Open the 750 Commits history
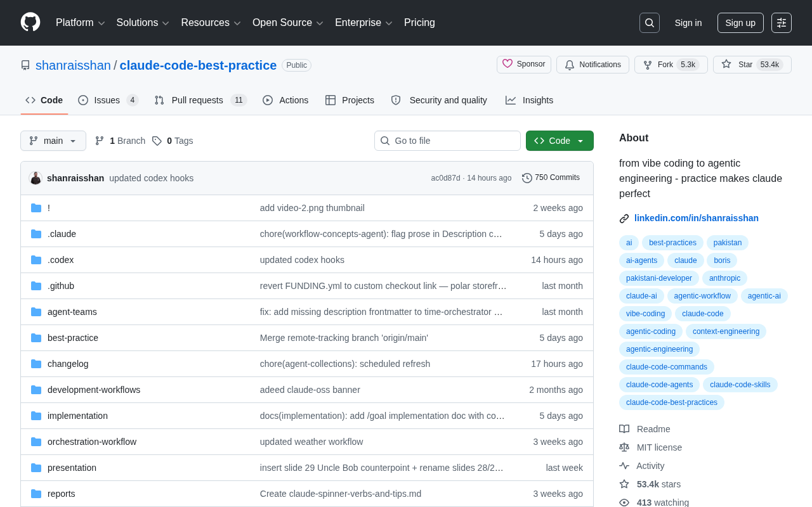Image resolution: width=812 pixels, height=507 pixels. pyautogui.click(x=551, y=178)
